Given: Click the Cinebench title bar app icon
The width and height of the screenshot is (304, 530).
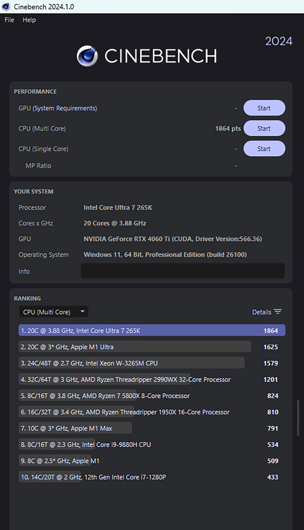Looking at the screenshot, I should point(6,6).
